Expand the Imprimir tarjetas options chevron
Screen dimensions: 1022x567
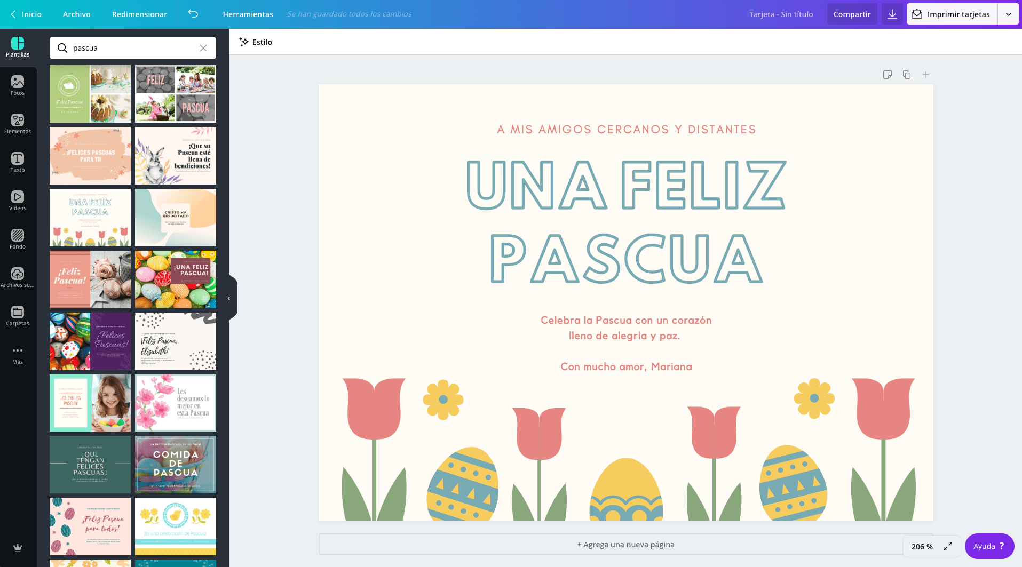click(x=1009, y=14)
